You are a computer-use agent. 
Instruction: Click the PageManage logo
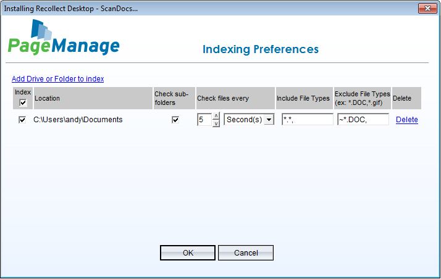64,38
